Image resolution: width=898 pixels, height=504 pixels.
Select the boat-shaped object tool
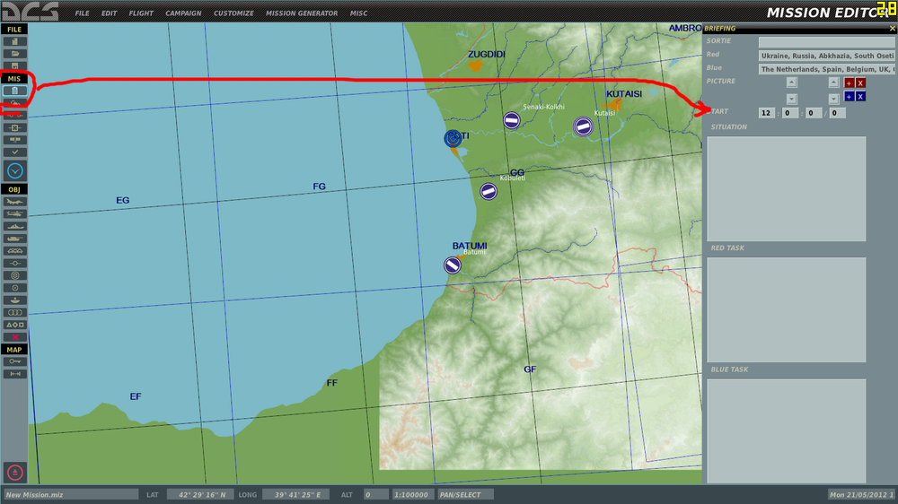[x=15, y=300]
